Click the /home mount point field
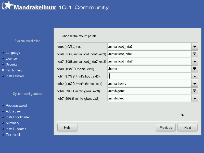Image resolution: width=204 pixels, height=153 pixels. pyautogui.click(x=149, y=69)
